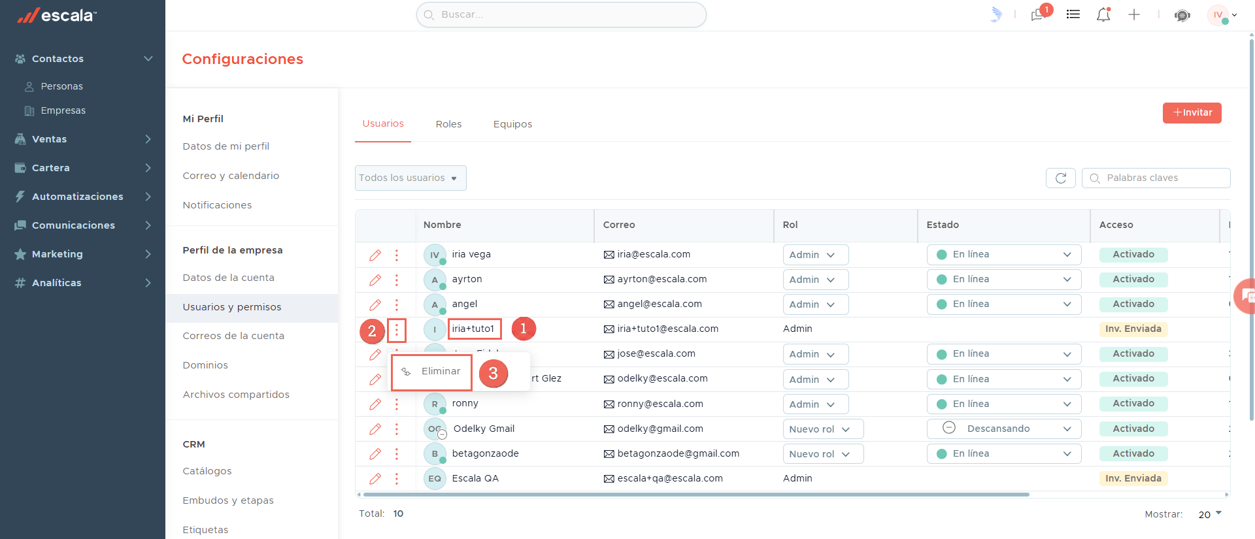The height and width of the screenshot is (539, 1255).
Task: Open more options for betagonzaode
Action: coord(397,453)
